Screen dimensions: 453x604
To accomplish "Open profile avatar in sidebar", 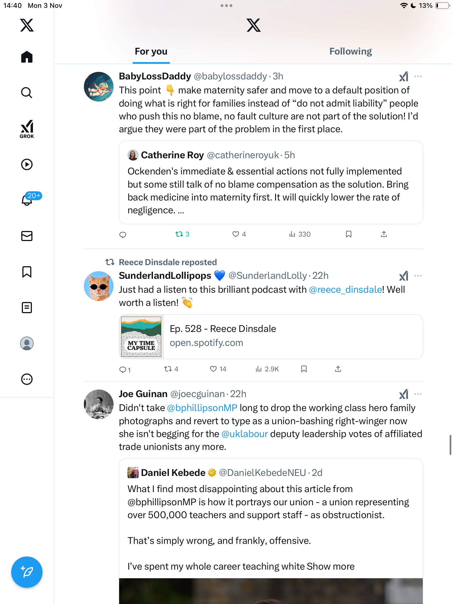I will (x=27, y=343).
